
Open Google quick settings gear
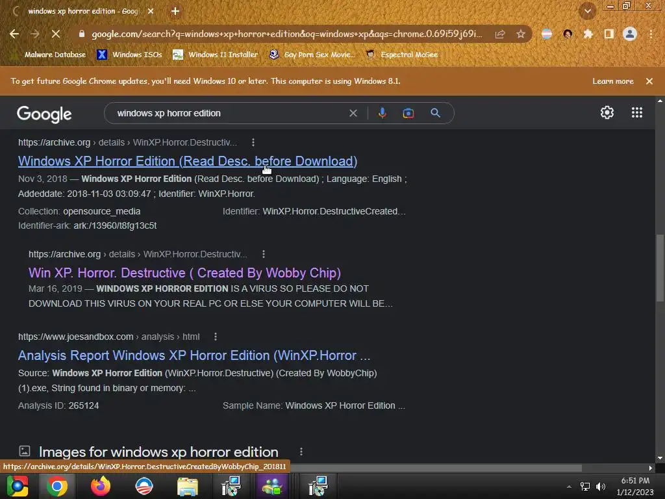click(x=607, y=112)
